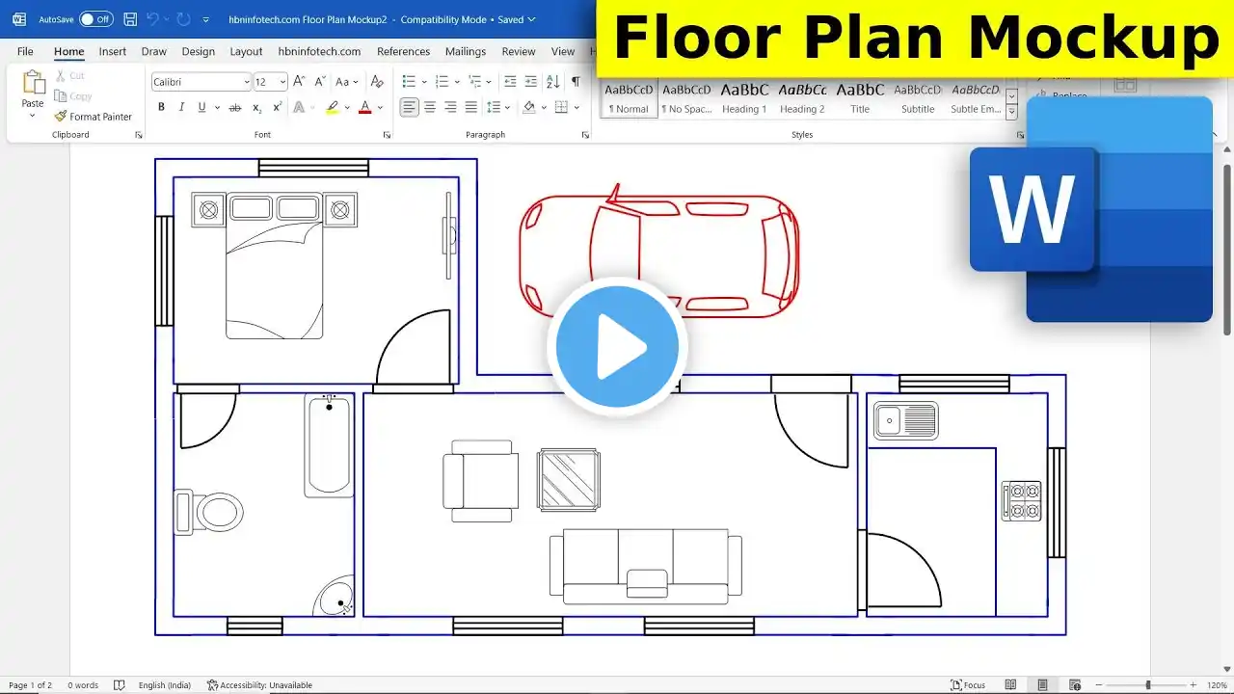Open the font size 12 dropdown
Image resolution: width=1234 pixels, height=694 pixels.
coord(282,82)
